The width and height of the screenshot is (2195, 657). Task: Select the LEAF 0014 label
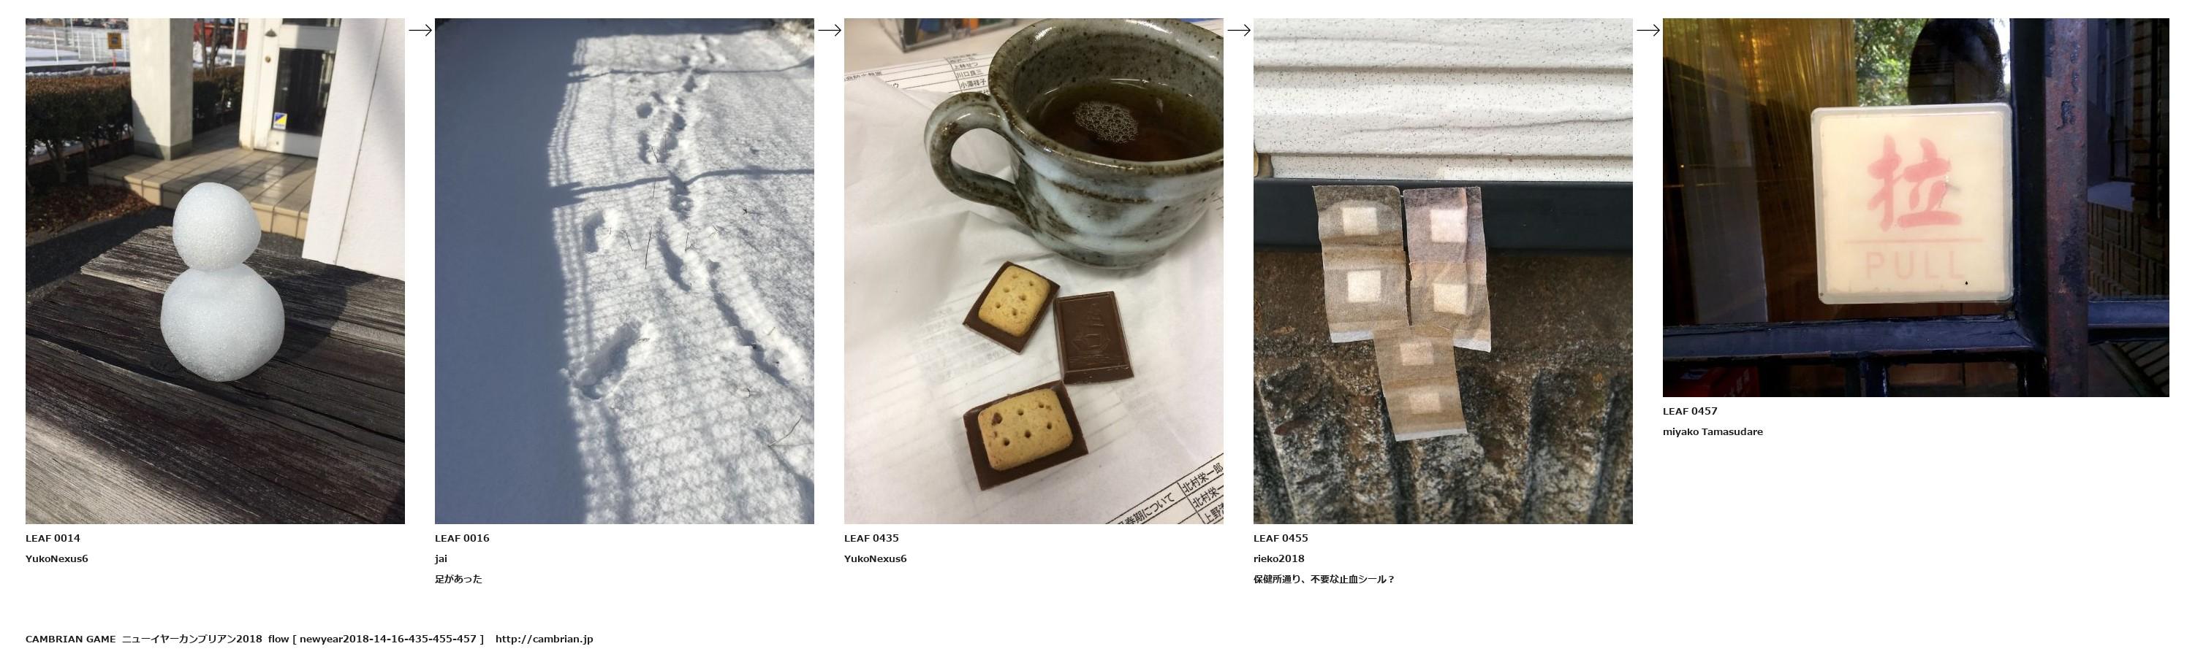(x=53, y=538)
